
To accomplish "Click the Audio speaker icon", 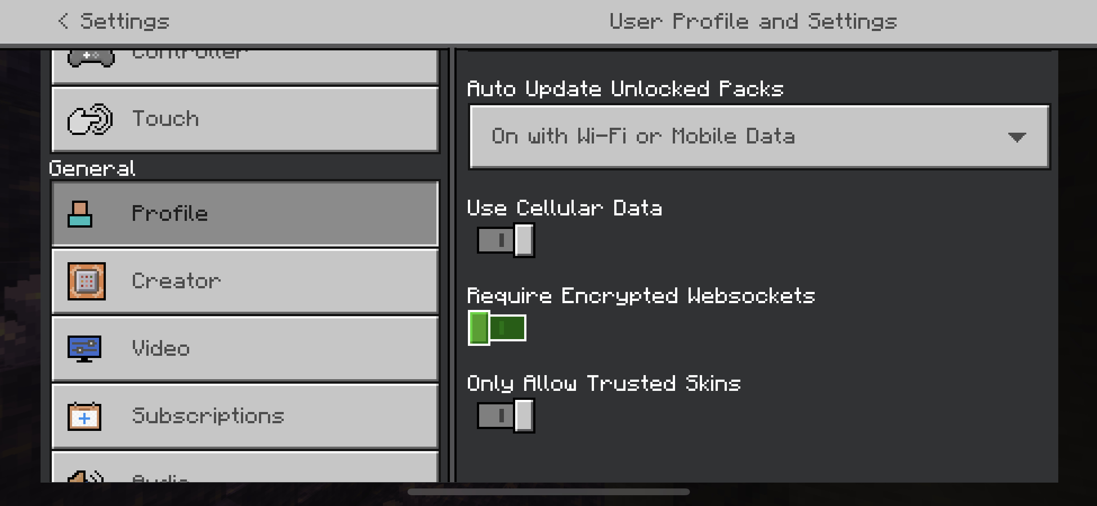I will (x=86, y=477).
